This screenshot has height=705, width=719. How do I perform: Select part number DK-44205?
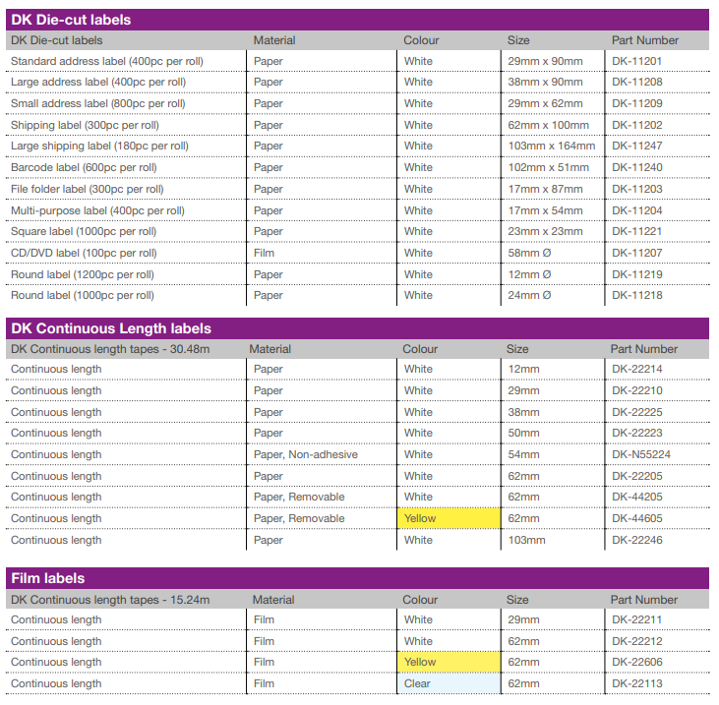(637, 497)
